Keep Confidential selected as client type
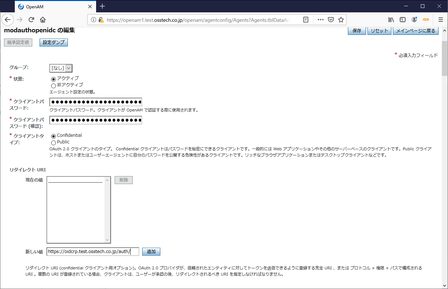The height and width of the screenshot is (289, 448). pyautogui.click(x=54, y=135)
